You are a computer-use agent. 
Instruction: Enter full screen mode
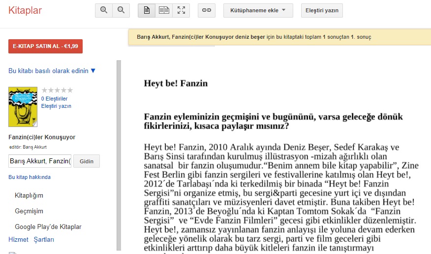tap(181, 10)
